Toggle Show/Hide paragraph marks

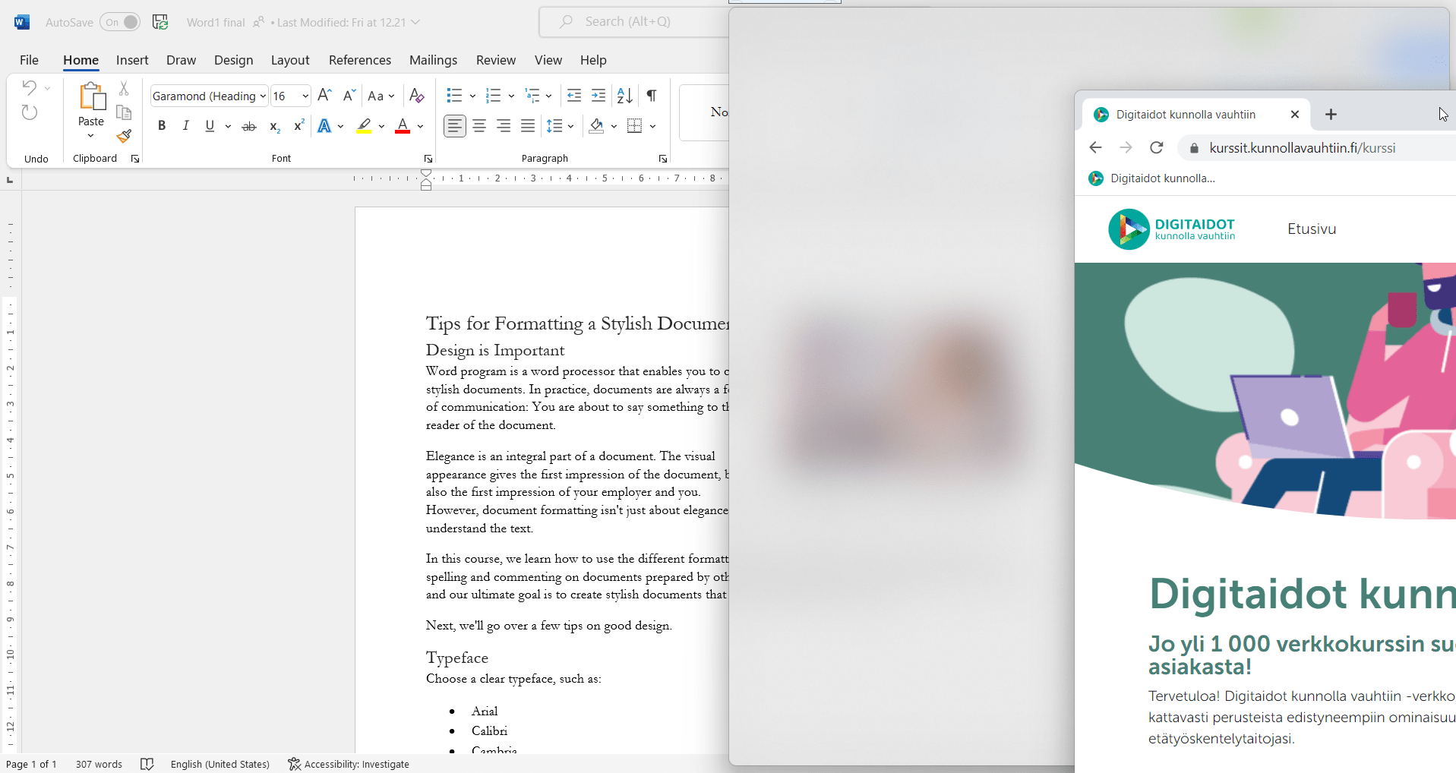point(652,96)
